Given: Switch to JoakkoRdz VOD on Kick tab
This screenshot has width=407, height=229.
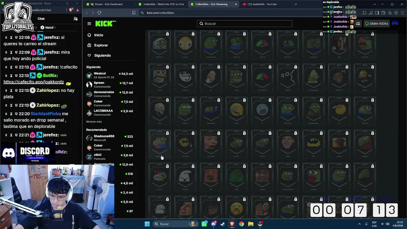Looking at the screenshot, I should point(161,4).
